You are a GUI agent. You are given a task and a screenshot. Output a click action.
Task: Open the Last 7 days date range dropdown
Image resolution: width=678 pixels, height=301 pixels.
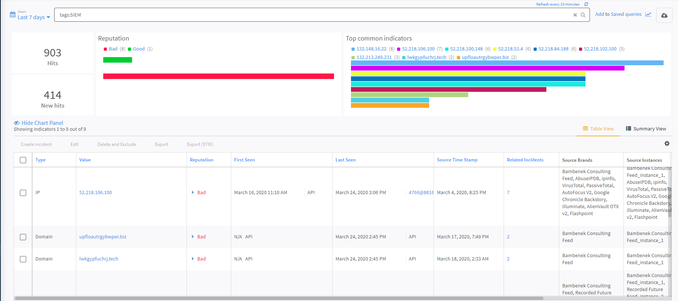click(34, 17)
